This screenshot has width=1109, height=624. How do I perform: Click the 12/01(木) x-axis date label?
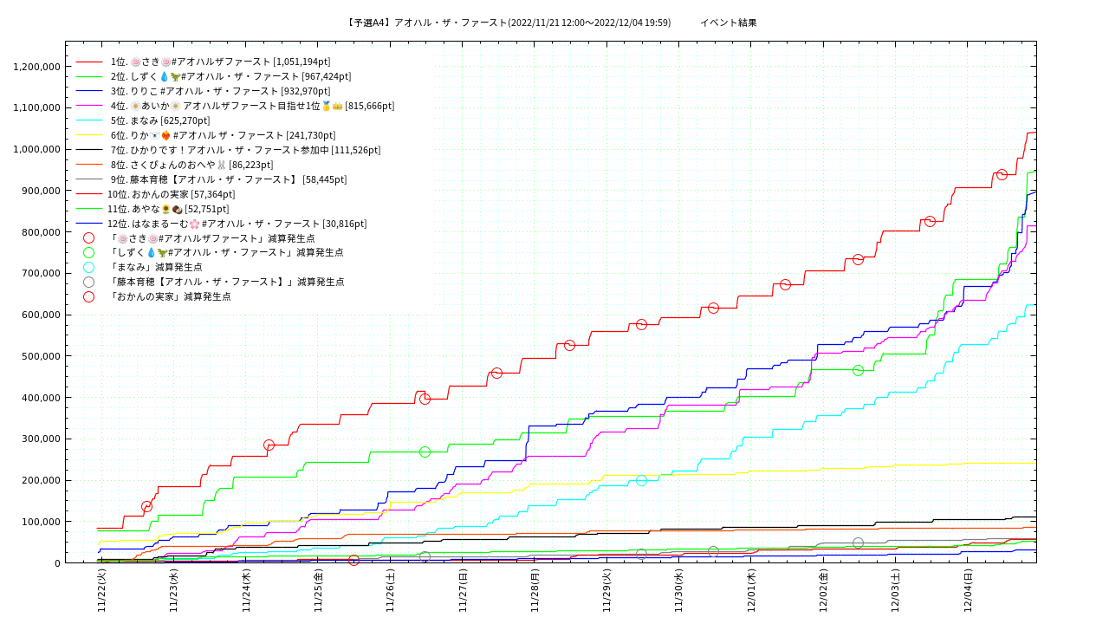coord(751,591)
